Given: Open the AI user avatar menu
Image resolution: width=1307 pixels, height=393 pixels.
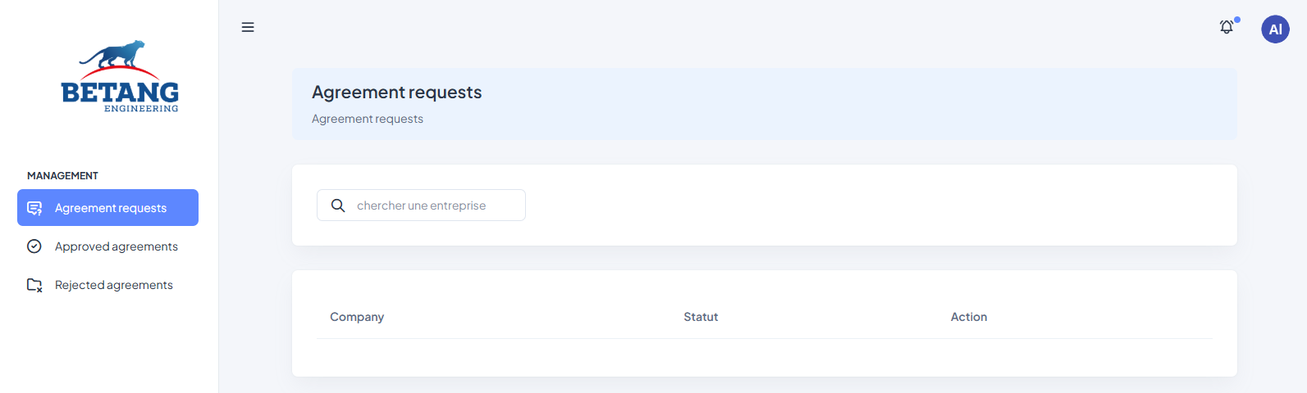Looking at the screenshot, I should (x=1275, y=29).
